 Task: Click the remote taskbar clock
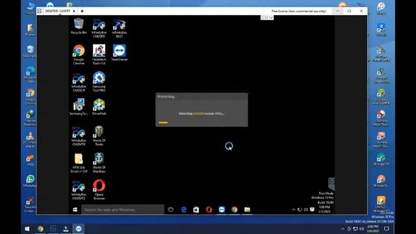coord(324,209)
